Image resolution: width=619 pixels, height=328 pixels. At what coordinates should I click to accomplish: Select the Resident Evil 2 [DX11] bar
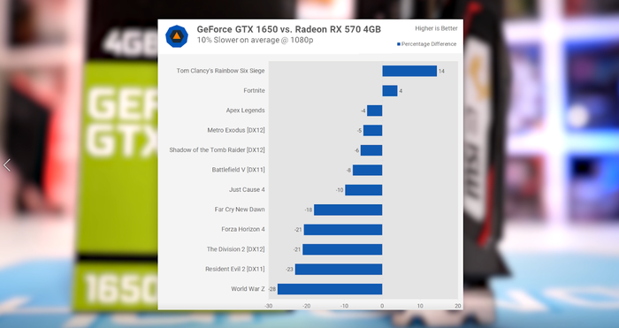[339, 269]
